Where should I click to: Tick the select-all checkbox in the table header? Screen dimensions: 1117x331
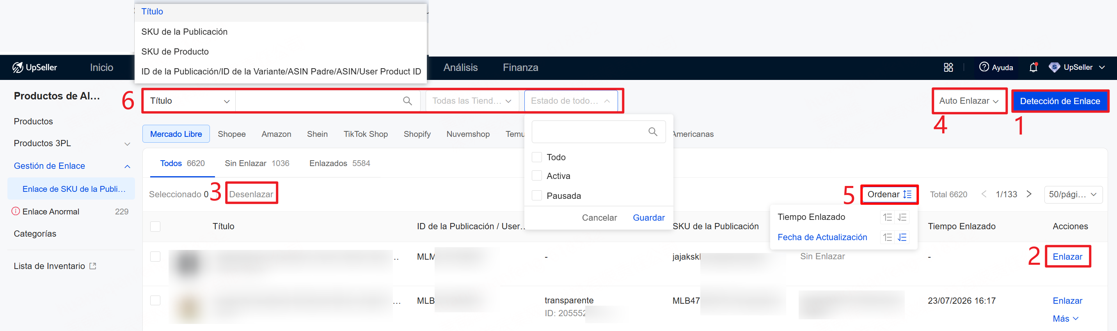(155, 227)
